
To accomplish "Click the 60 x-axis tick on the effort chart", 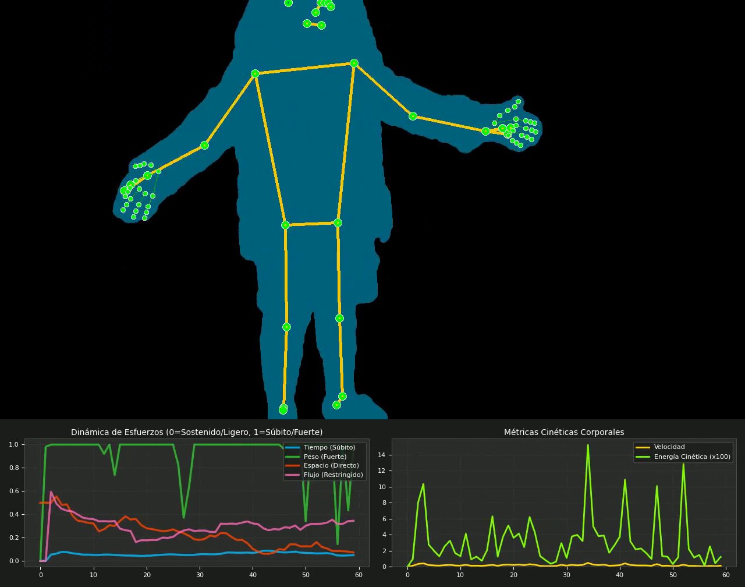I will [x=359, y=575].
